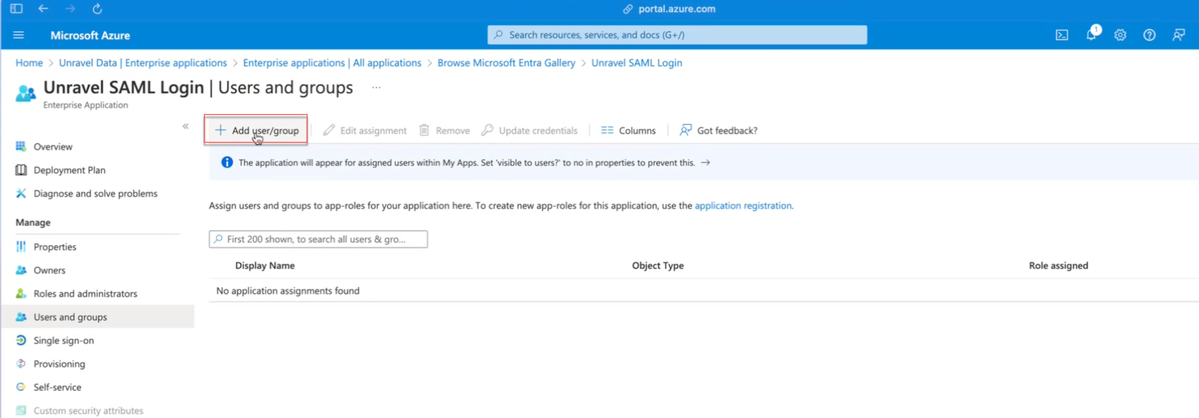Go back using the browser arrow

tap(43, 9)
